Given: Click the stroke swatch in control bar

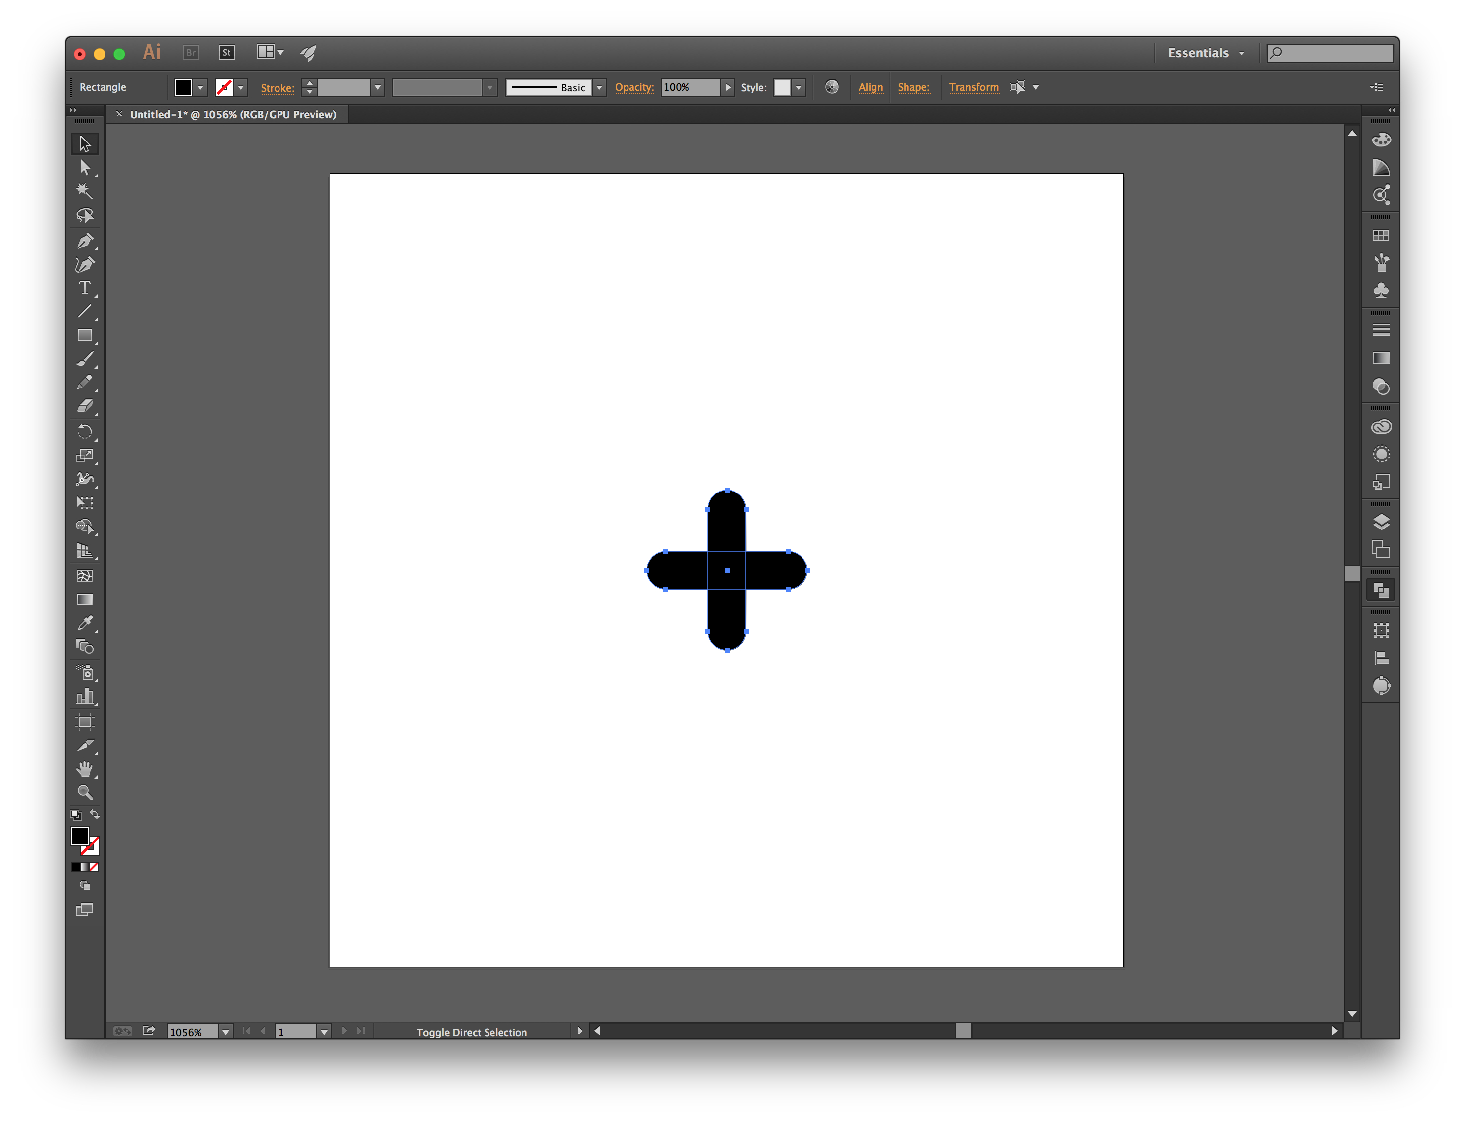Looking at the screenshot, I should [224, 87].
